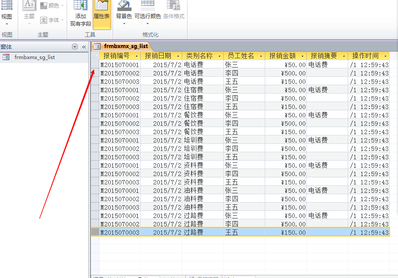Open the 字体 theme fonts dropdown

pos(52,20)
